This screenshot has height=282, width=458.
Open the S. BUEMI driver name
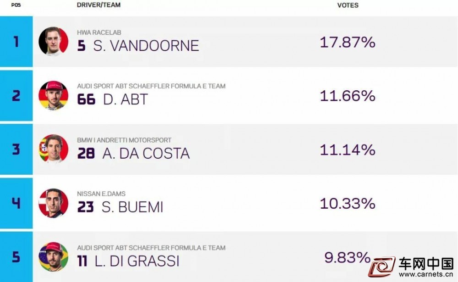(132, 207)
